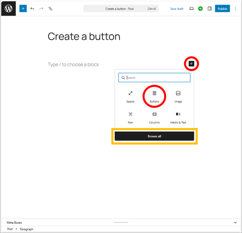Viewport: 242px width, 233px height.
Task: Insert the Row block
Action: click(x=130, y=118)
